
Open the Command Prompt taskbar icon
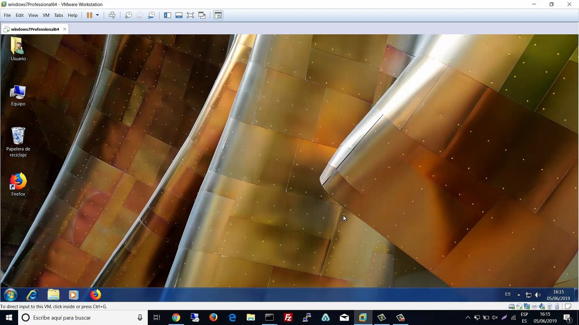[269, 318]
